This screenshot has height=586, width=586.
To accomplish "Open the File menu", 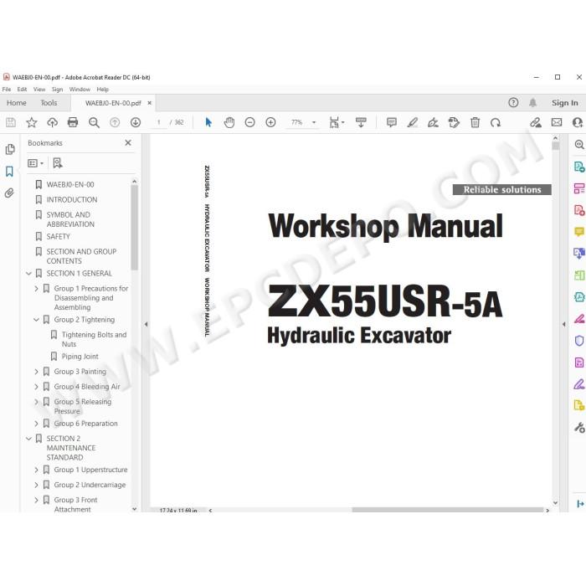I will click(7, 90).
